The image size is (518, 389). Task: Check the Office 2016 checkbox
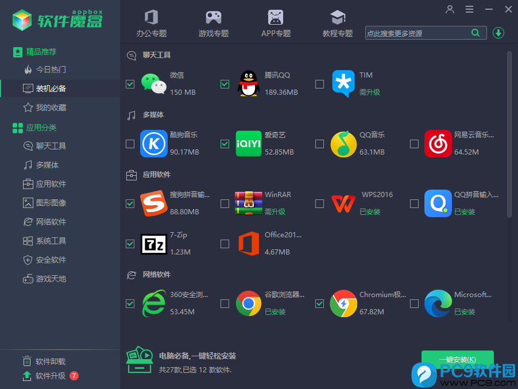pos(225,244)
